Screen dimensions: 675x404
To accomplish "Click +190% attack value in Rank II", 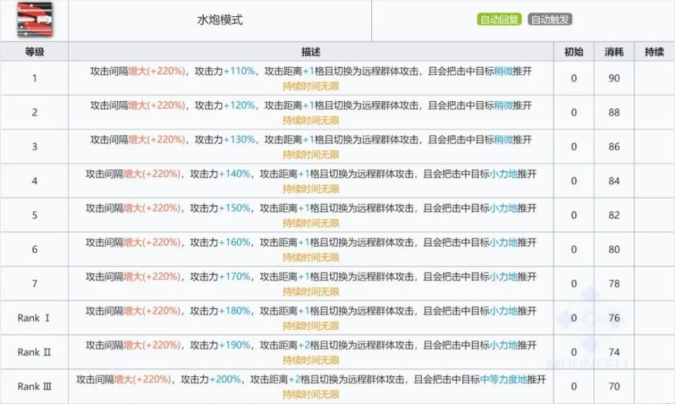I will [235, 345].
